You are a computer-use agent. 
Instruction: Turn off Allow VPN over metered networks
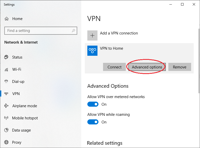point(93,104)
